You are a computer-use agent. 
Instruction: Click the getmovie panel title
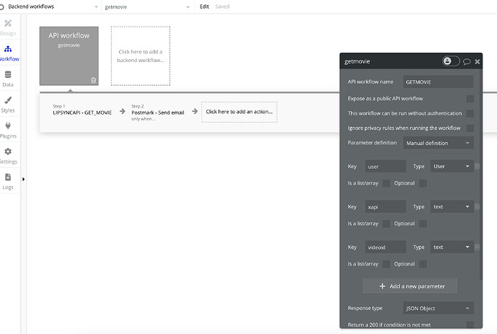(x=357, y=61)
